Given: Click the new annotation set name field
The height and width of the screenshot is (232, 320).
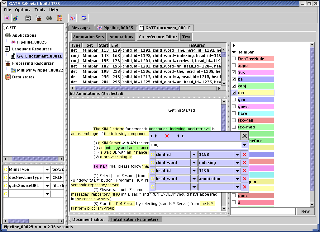Looking at the screenshot, I should [263, 211].
